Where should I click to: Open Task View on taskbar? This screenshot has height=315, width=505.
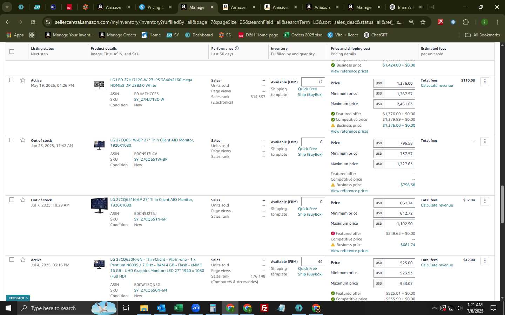(126, 308)
